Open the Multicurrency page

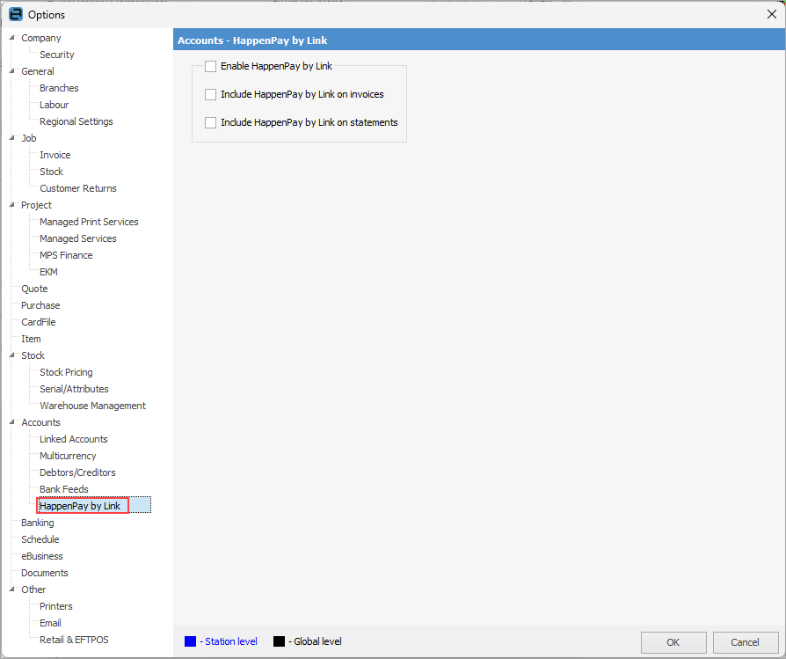click(68, 456)
